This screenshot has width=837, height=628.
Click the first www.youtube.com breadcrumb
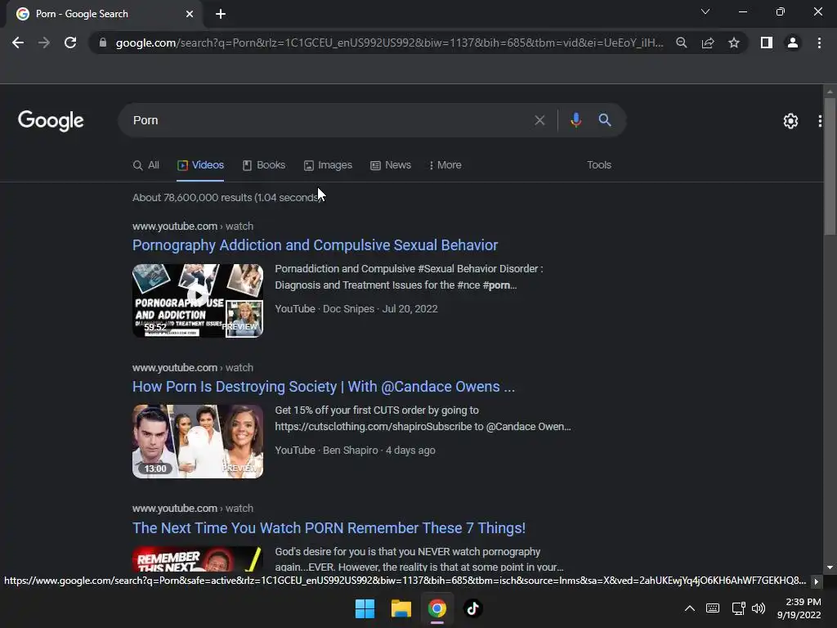(175, 227)
